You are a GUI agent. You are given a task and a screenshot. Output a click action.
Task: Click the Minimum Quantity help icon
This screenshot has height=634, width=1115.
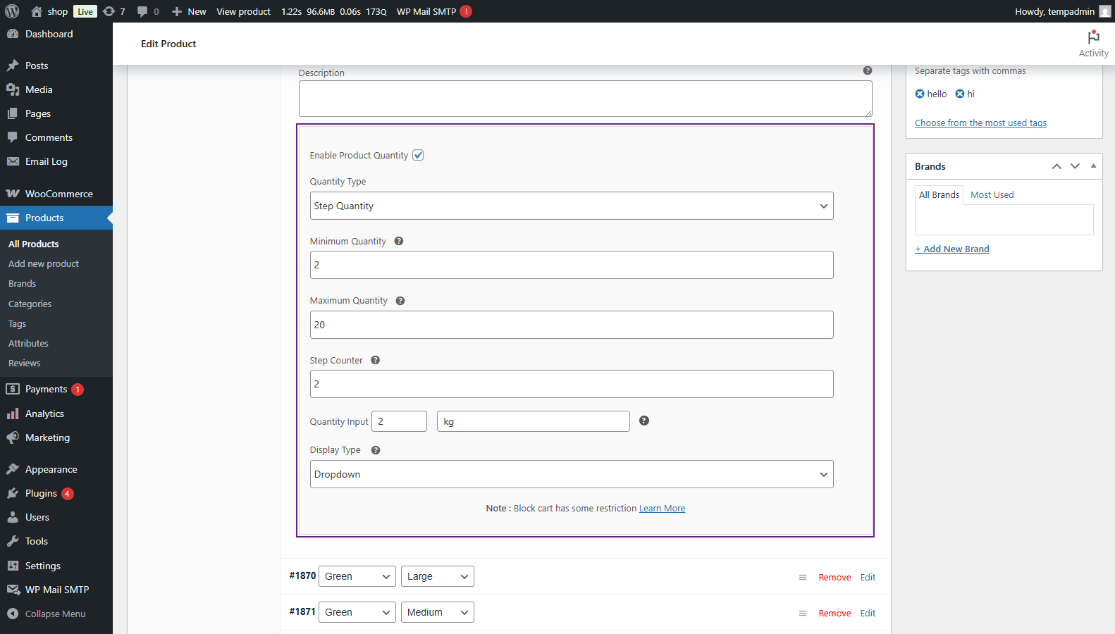[399, 241]
